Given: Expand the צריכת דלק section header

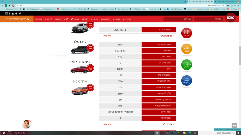Looking at the screenshot, I should tap(169, 124).
